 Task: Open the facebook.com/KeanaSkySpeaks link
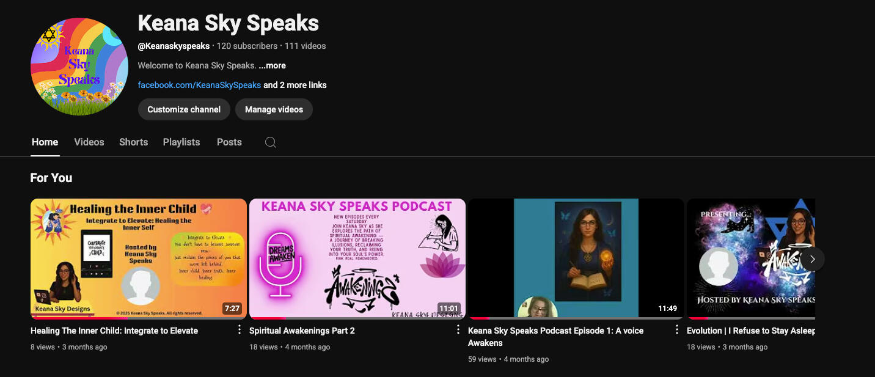pyautogui.click(x=199, y=85)
